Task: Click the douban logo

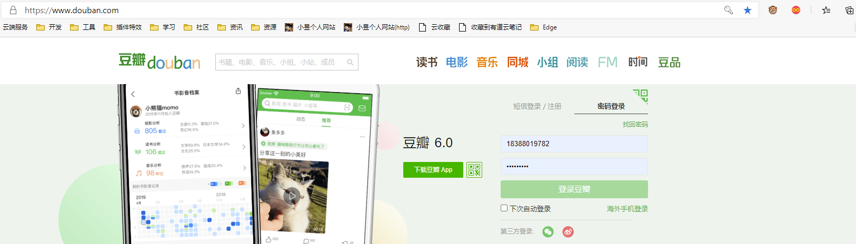Action: pos(159,62)
